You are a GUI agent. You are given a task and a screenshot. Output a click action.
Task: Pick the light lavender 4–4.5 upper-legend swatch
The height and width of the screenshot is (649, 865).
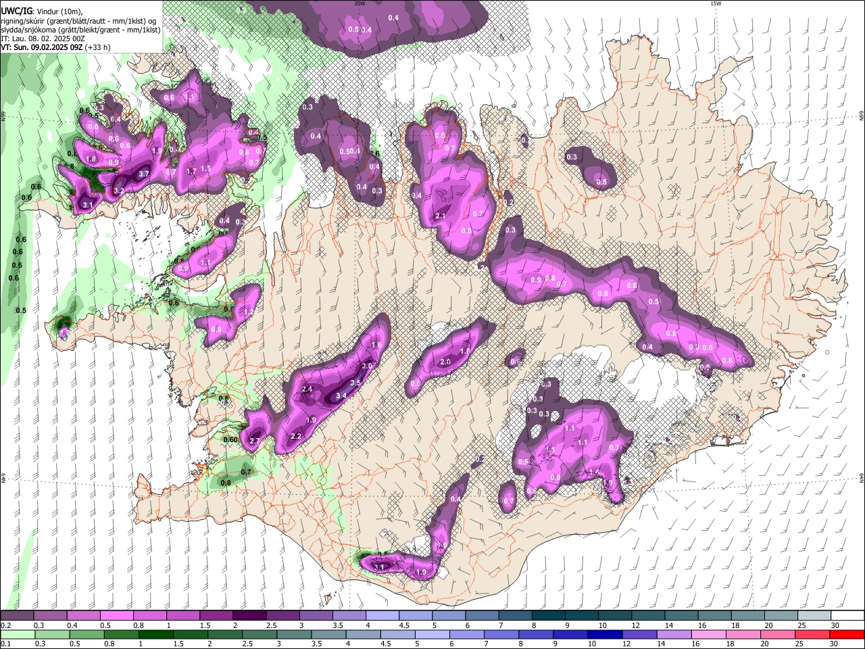(382, 616)
